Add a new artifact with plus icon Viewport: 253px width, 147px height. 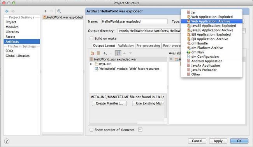(45, 11)
